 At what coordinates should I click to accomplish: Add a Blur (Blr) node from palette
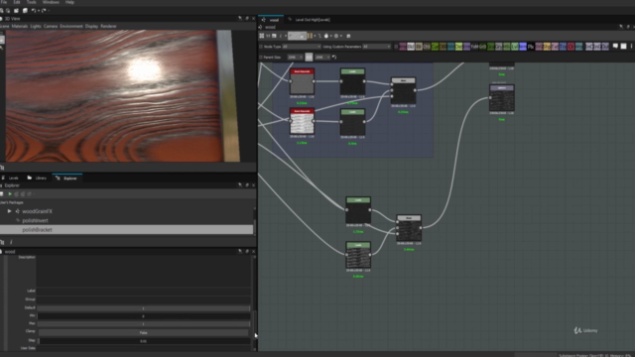point(419,47)
